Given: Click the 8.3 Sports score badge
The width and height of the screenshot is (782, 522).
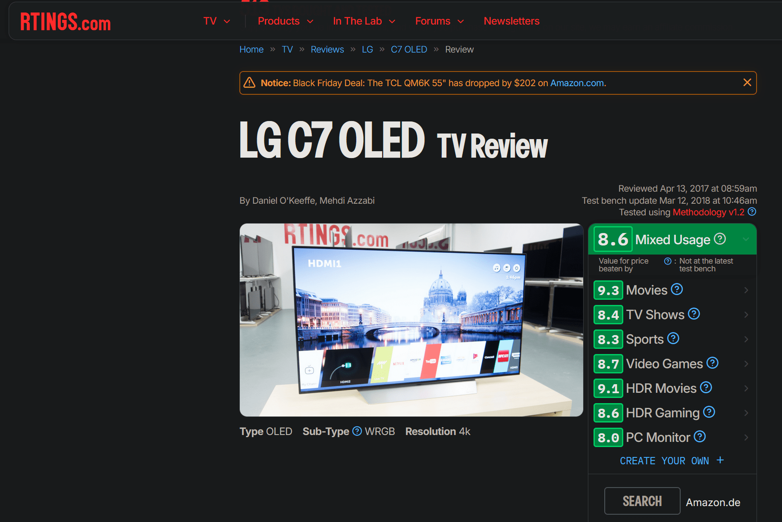Looking at the screenshot, I should (608, 339).
